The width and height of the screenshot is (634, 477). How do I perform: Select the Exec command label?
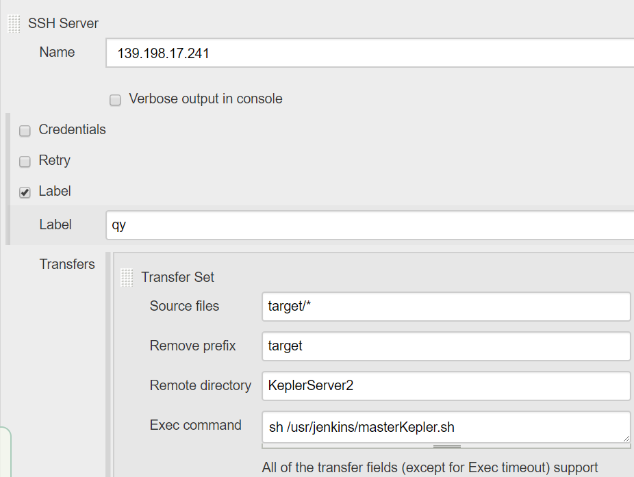[195, 425]
